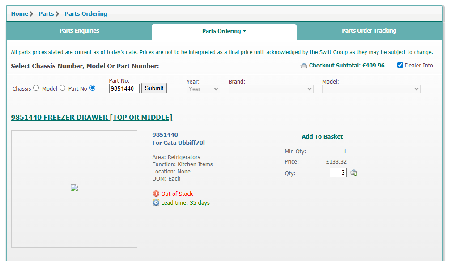Image resolution: width=455 pixels, height=261 pixels.
Task: Untick the Dealer Info checkbox
Action: [400, 65]
